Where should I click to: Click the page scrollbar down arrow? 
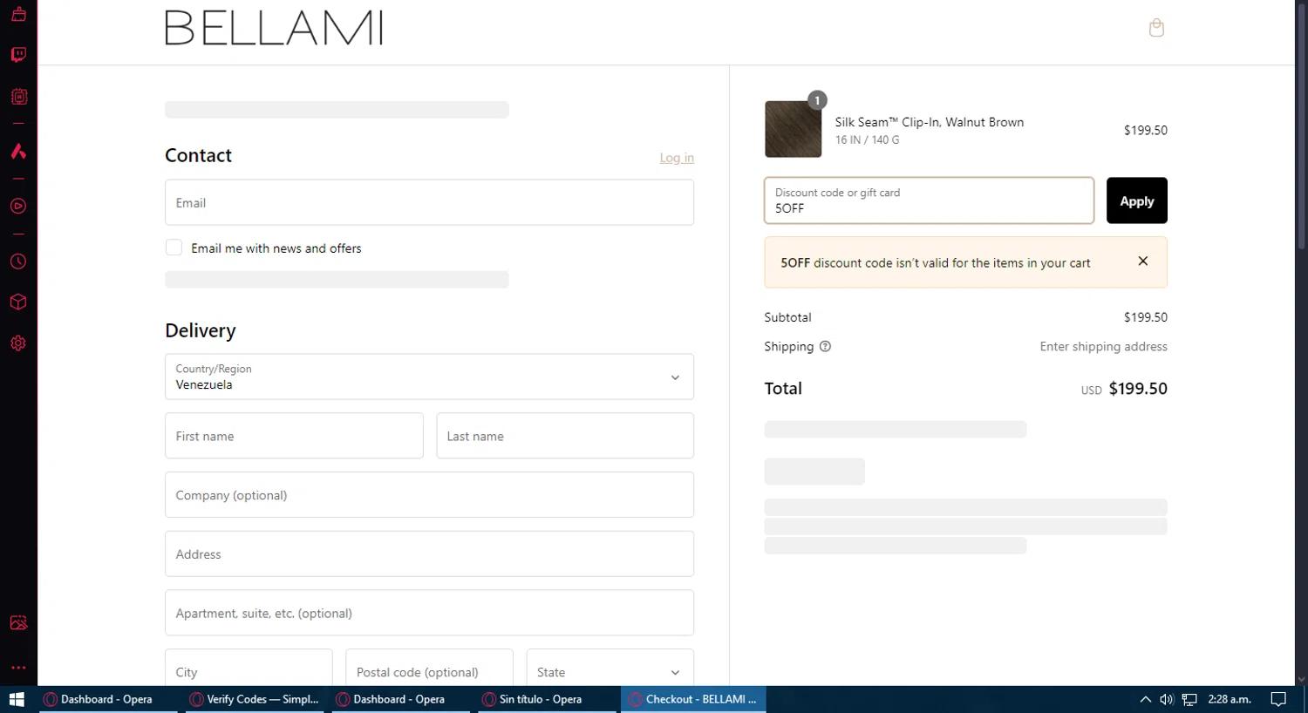(x=1301, y=679)
